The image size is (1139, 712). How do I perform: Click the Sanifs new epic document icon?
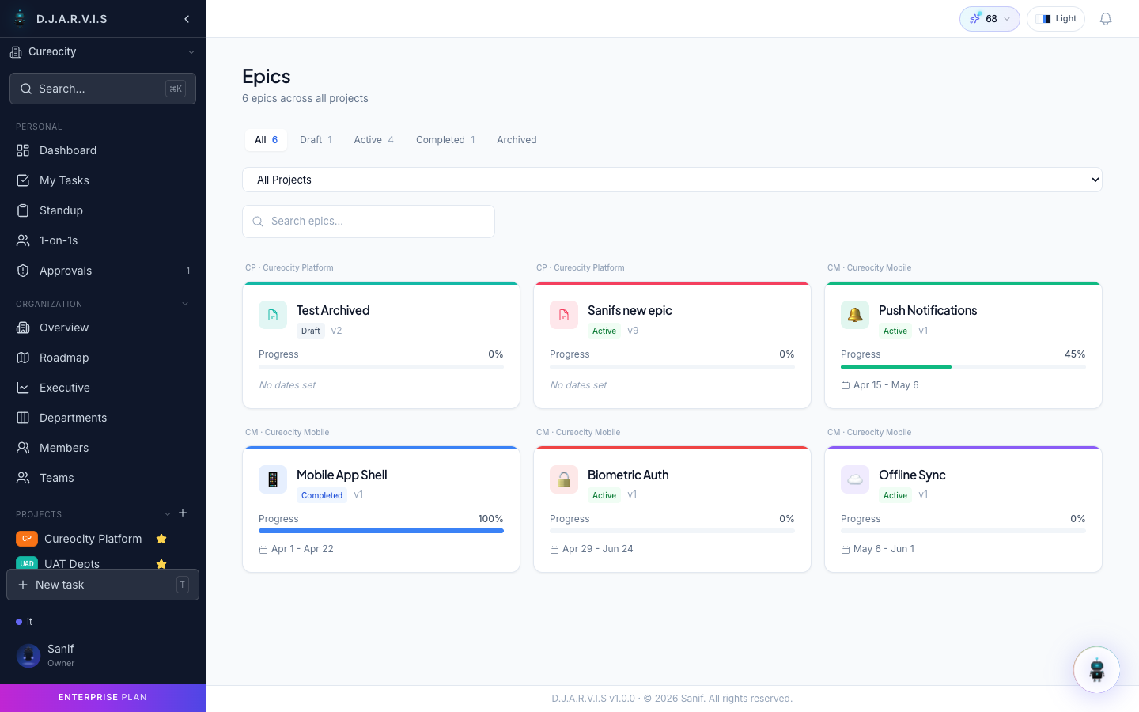(564, 315)
